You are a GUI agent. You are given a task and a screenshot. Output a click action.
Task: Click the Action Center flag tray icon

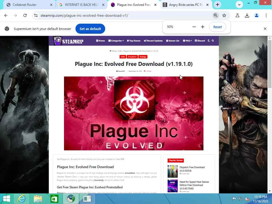coord(234,199)
